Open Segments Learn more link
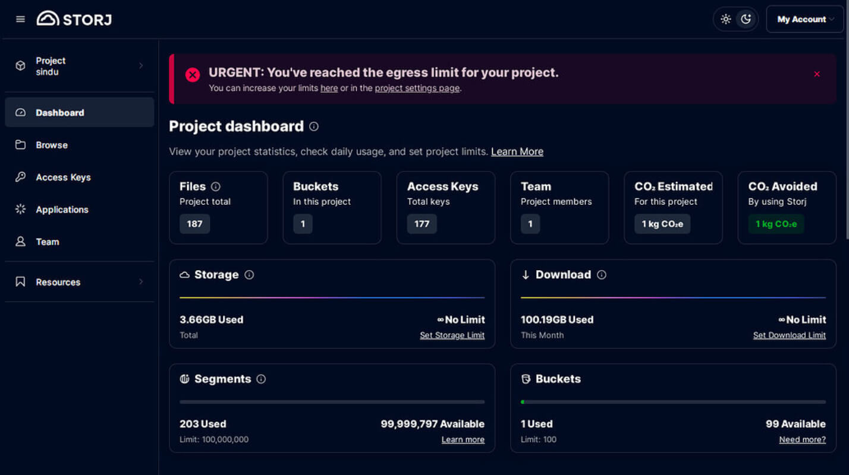The height and width of the screenshot is (475, 849). [x=463, y=440]
